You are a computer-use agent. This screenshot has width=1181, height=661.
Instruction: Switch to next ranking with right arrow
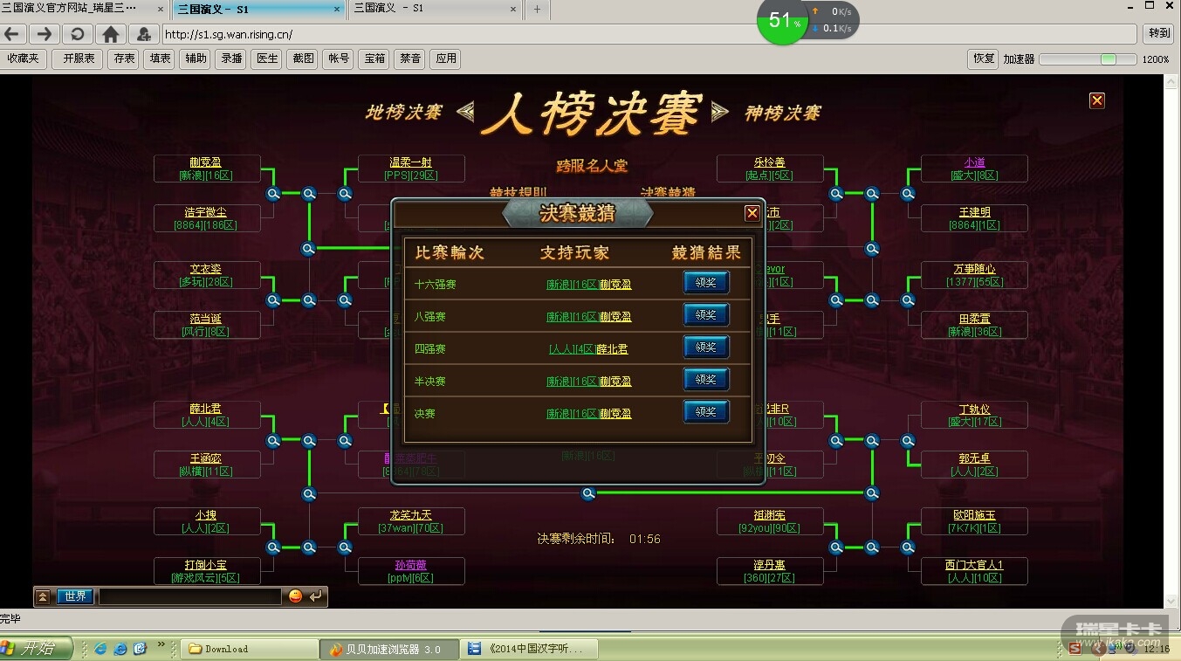pos(720,111)
